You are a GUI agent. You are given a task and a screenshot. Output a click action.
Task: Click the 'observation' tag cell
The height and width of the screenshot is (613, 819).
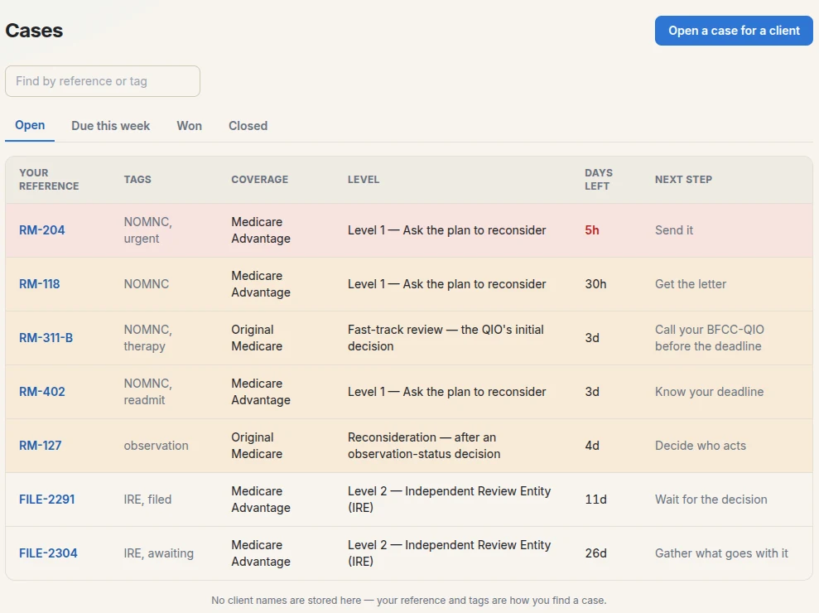[157, 445]
